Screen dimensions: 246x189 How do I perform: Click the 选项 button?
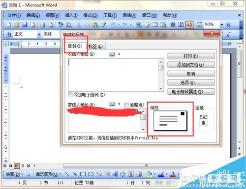191,82
